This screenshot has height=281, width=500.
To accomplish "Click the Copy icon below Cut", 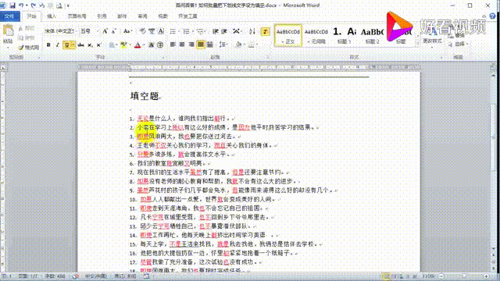I will [x=21, y=38].
